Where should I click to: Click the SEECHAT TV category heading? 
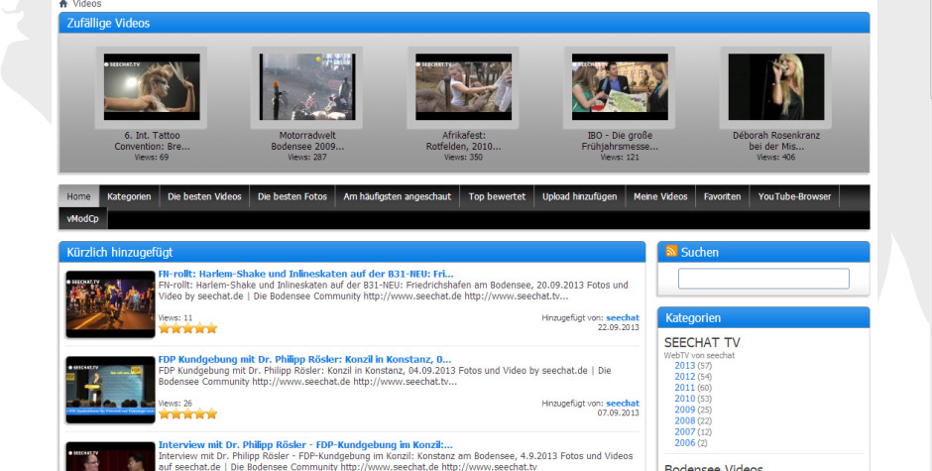pyautogui.click(x=702, y=343)
